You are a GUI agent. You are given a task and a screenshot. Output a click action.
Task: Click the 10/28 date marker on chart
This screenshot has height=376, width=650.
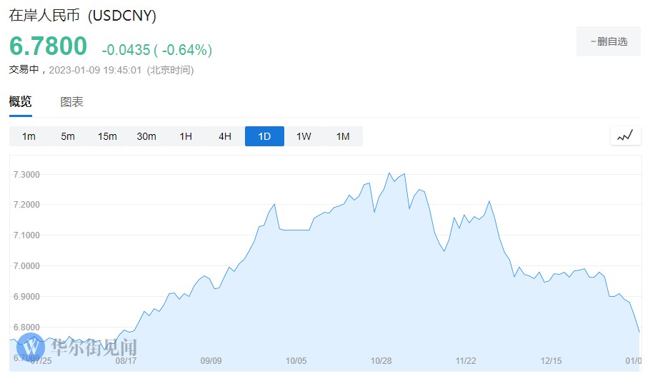(x=381, y=361)
